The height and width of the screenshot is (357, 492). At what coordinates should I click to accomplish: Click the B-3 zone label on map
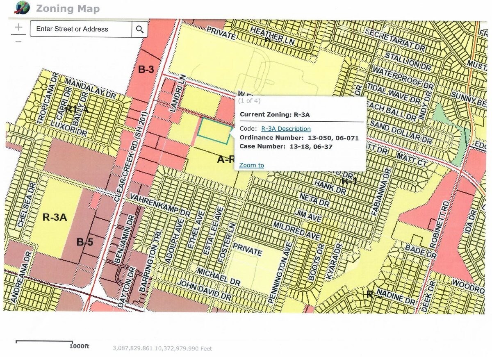146,70
